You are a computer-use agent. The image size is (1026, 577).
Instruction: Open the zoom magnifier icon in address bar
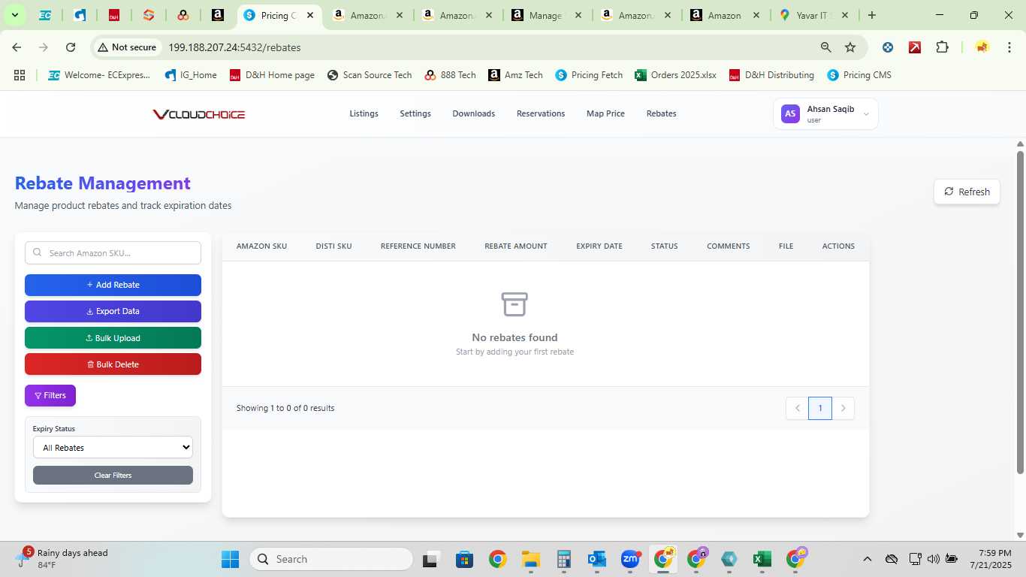pos(826,47)
